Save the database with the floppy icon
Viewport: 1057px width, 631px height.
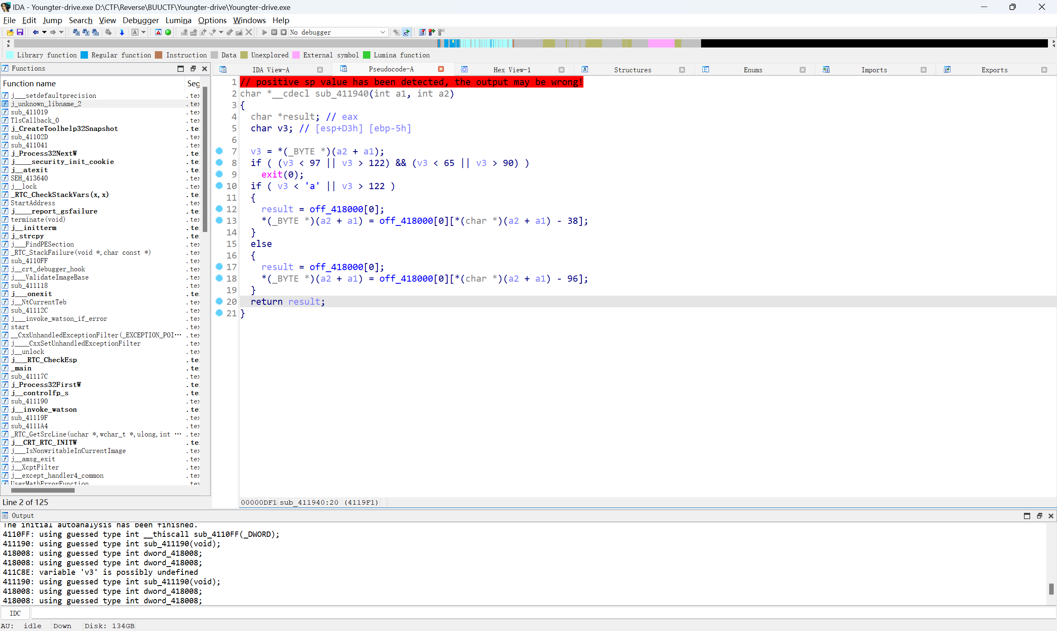[19, 32]
